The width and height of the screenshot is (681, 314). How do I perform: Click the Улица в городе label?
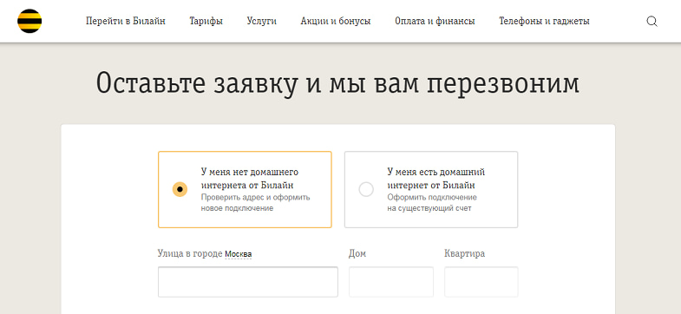coord(190,253)
